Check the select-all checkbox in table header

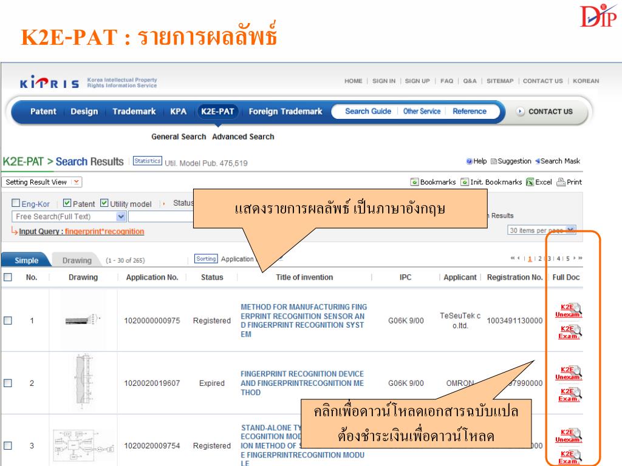[7, 277]
